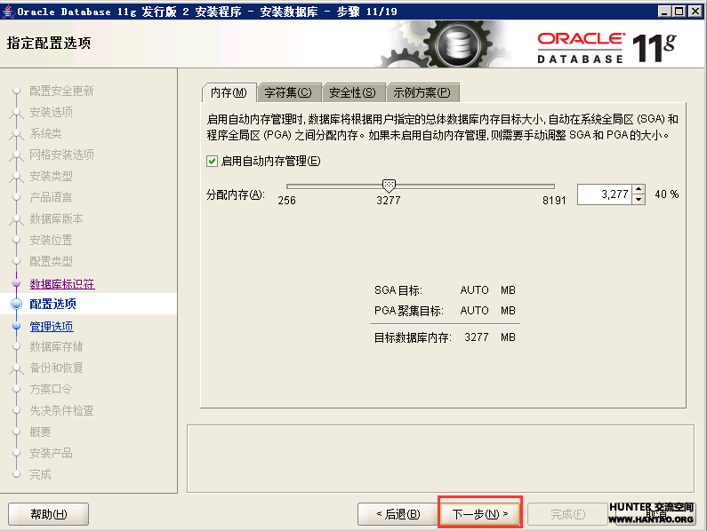The image size is (707, 531).
Task: Select the 示例方案 tab
Action: [x=422, y=92]
